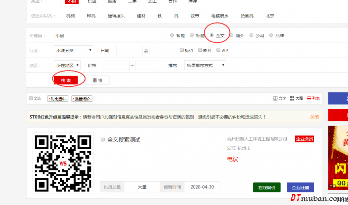Click the QR code thumbnail image
348x205 pixels.
[x=63, y=163]
